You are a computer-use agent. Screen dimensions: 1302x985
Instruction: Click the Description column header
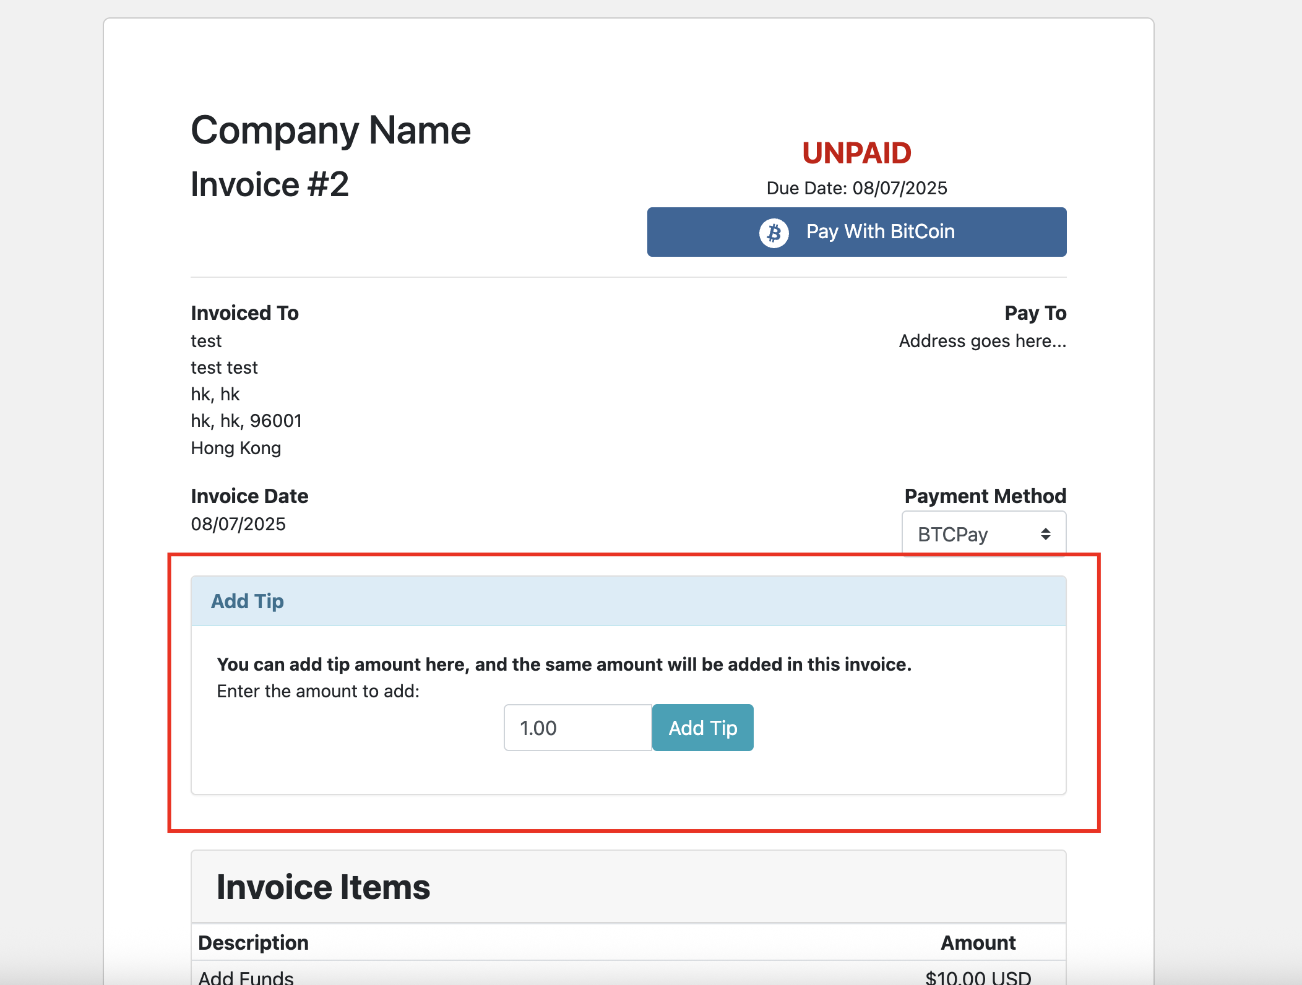(x=253, y=942)
